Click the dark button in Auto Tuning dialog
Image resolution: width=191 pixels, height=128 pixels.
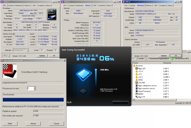[120, 102]
